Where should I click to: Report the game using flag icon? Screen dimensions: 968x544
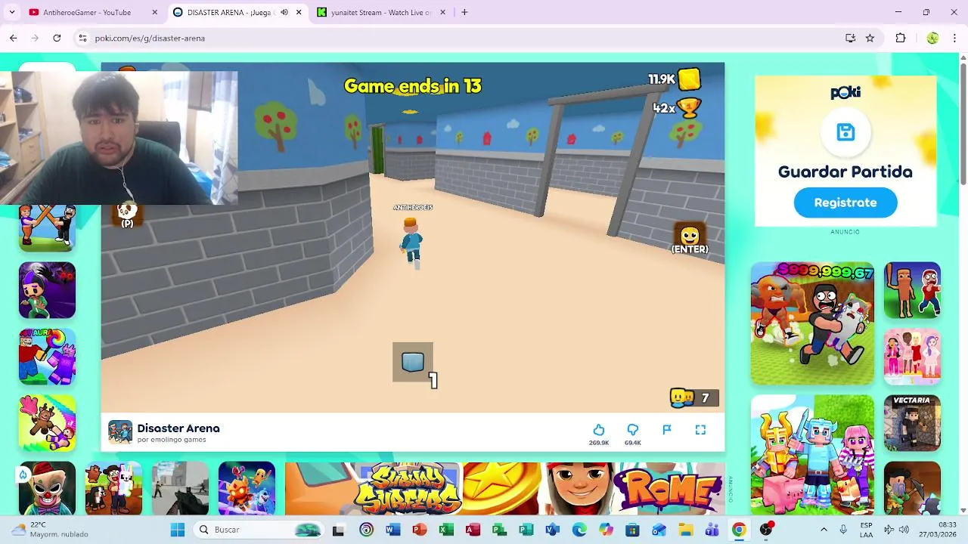pos(666,429)
